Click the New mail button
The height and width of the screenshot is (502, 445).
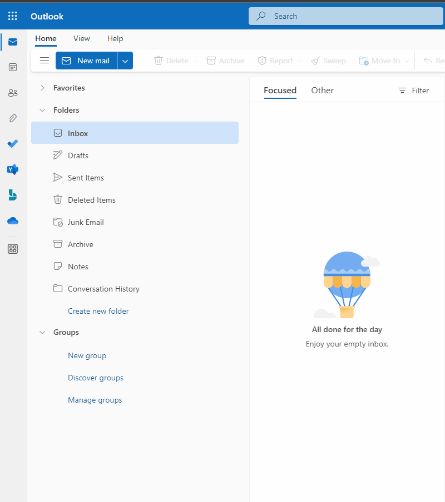pyautogui.click(x=86, y=61)
